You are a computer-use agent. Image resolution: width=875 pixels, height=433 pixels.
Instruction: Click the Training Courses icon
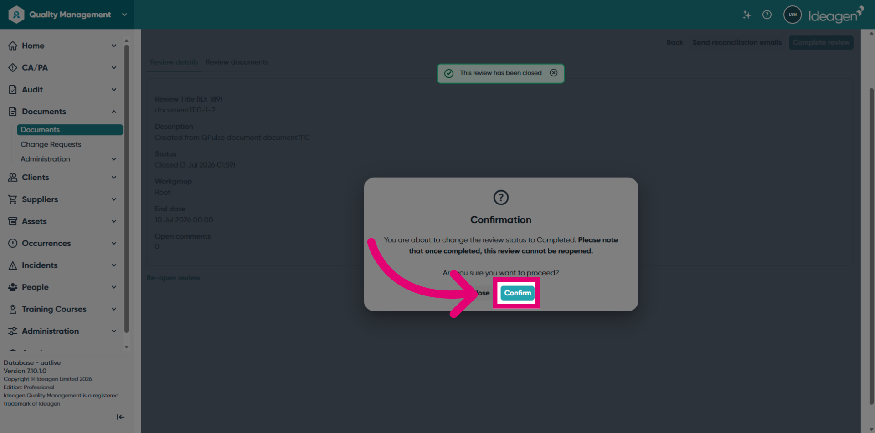(x=13, y=309)
